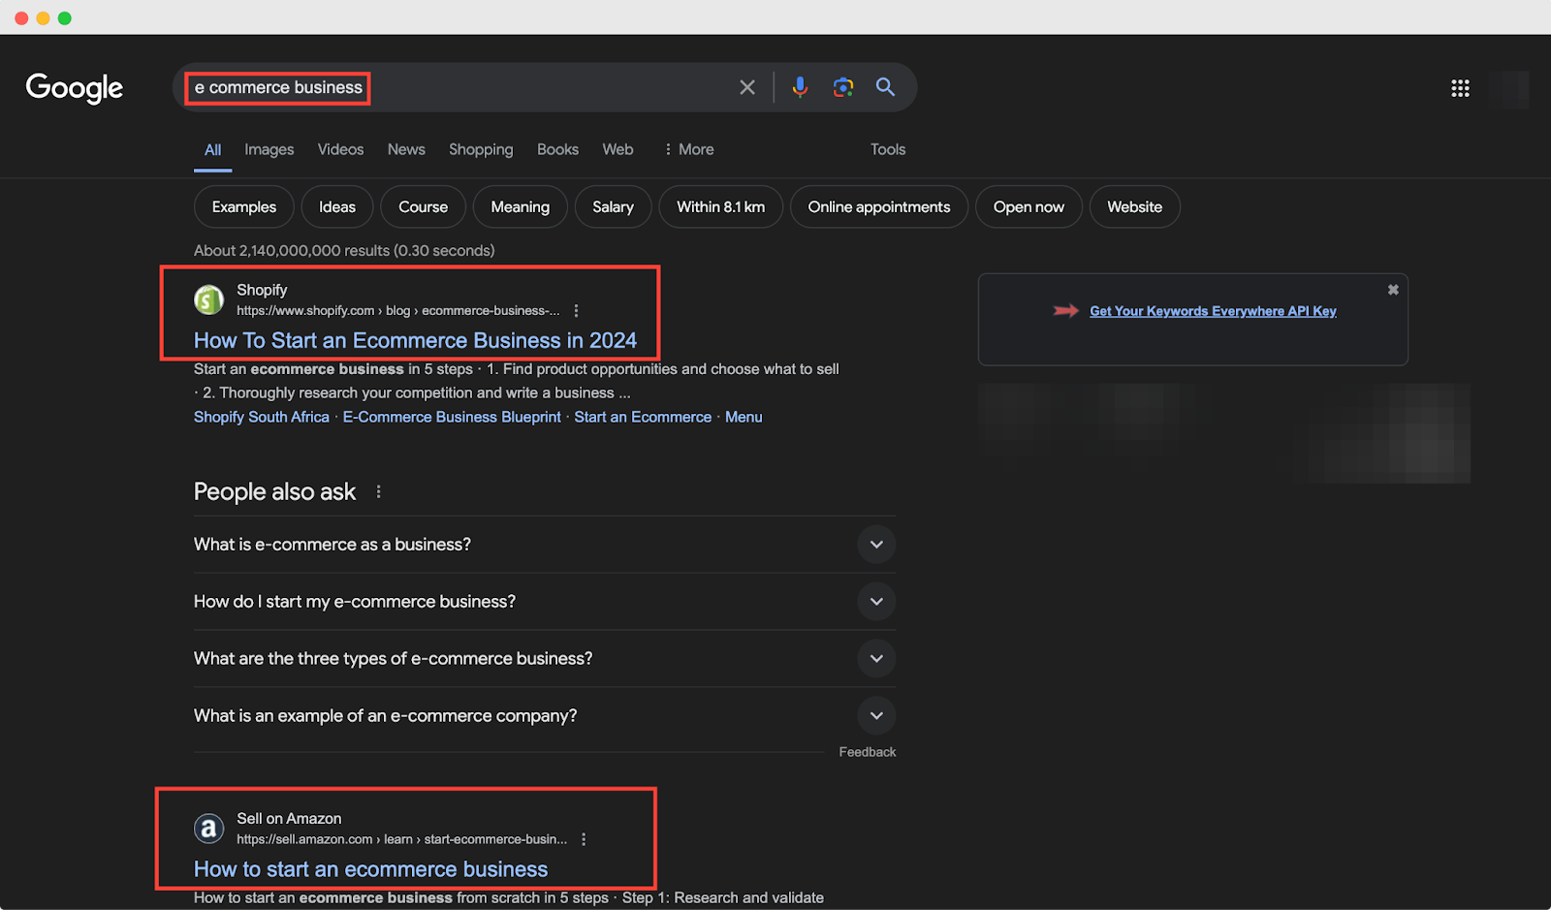Switch to the Web tab
Image resolution: width=1551 pixels, height=910 pixels.
point(617,149)
